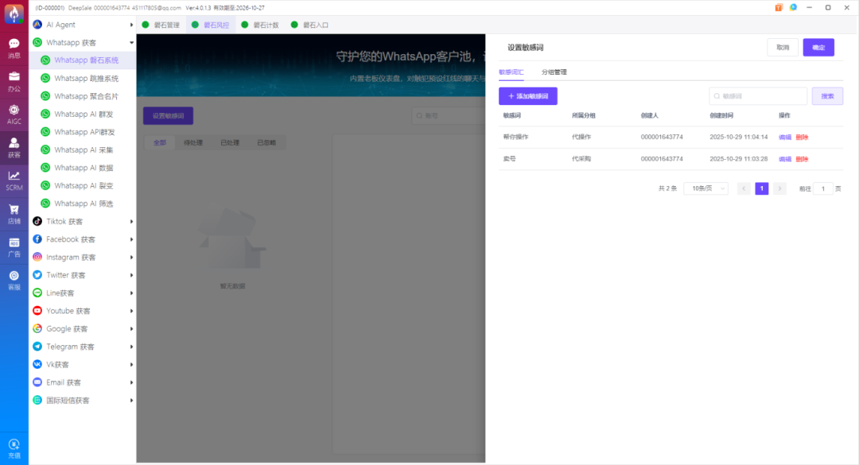Screen dimensions: 859x465
Task: Click 删除 for the 卖号 row
Action: 802,159
